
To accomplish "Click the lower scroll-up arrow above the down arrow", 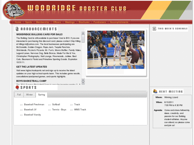I will (x=83, y=80).
